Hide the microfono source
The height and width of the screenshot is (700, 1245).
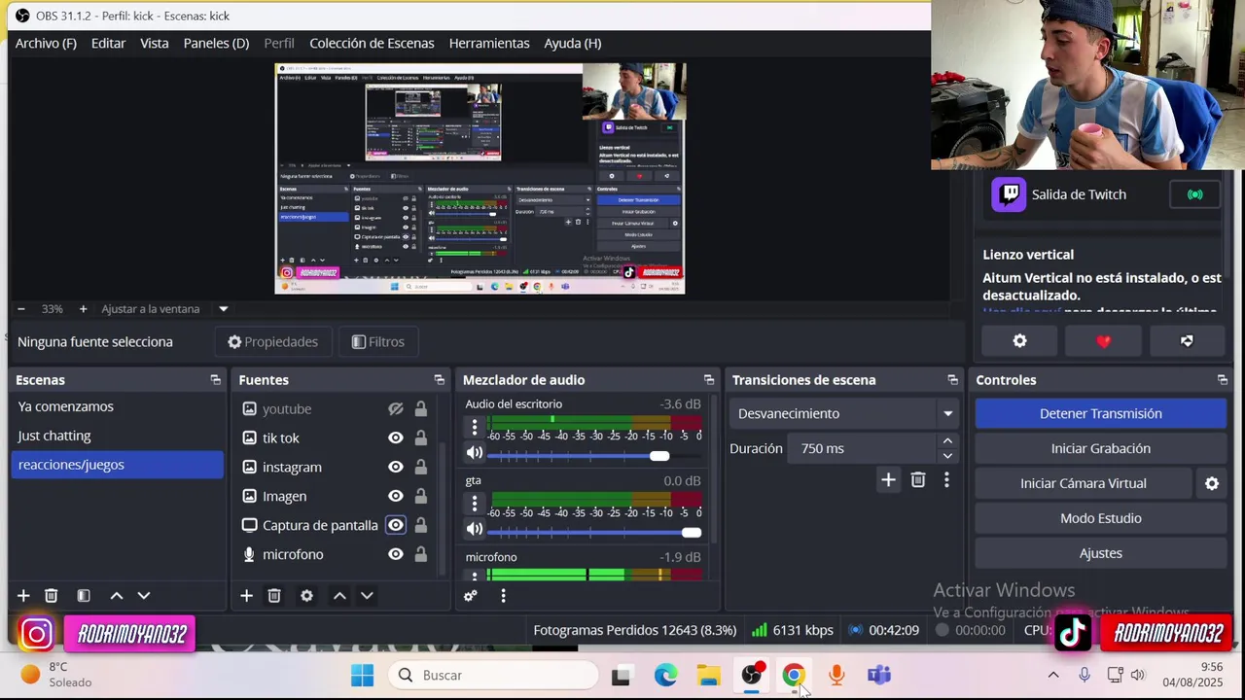pyautogui.click(x=396, y=554)
